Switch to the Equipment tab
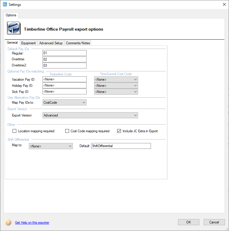 [x=29, y=43]
